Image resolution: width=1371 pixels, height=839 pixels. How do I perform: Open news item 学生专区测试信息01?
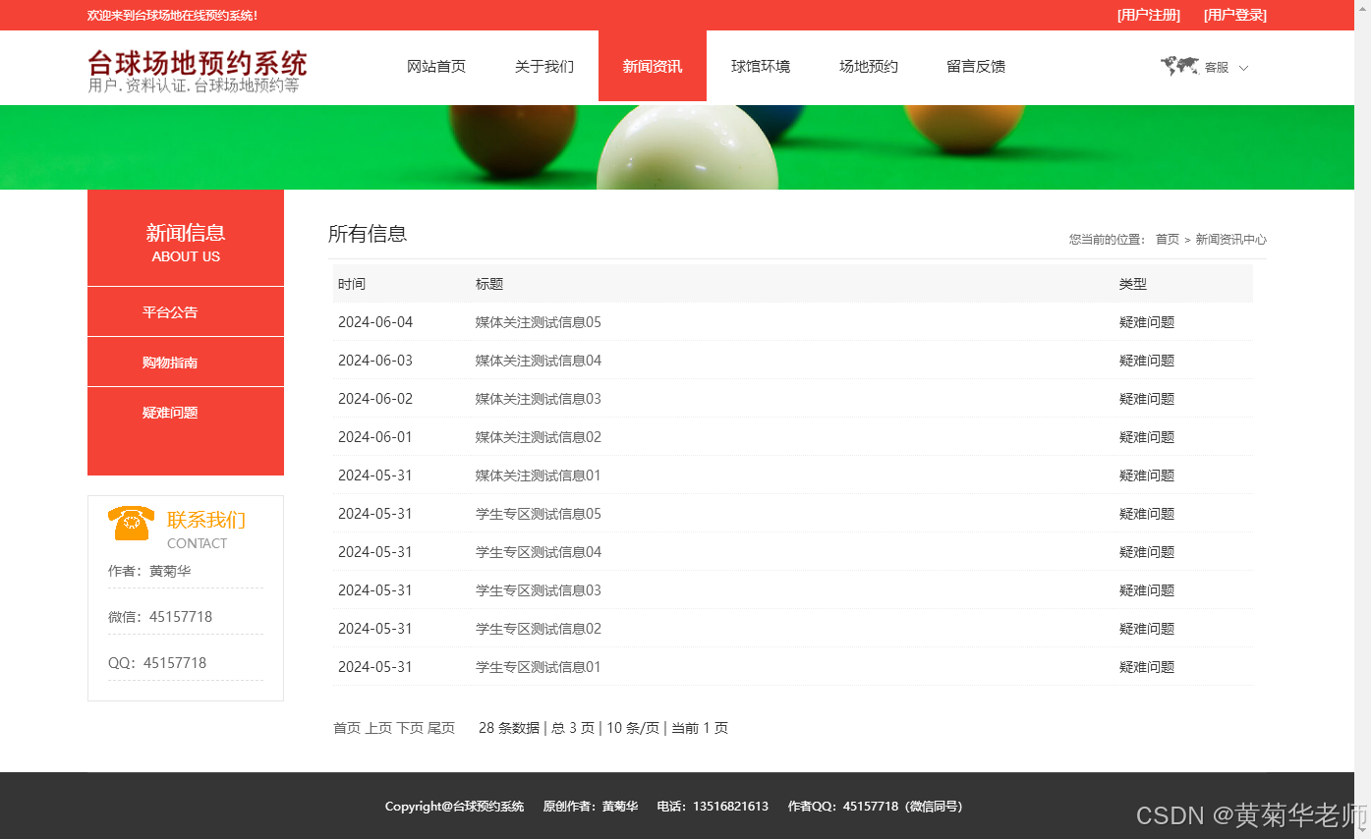(538, 666)
